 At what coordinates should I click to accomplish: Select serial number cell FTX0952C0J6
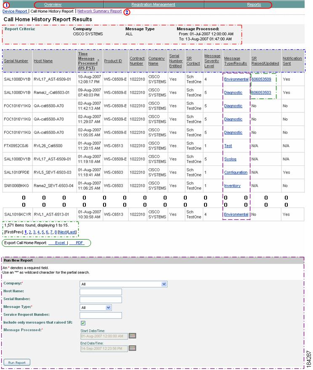pyautogui.click(x=16, y=146)
